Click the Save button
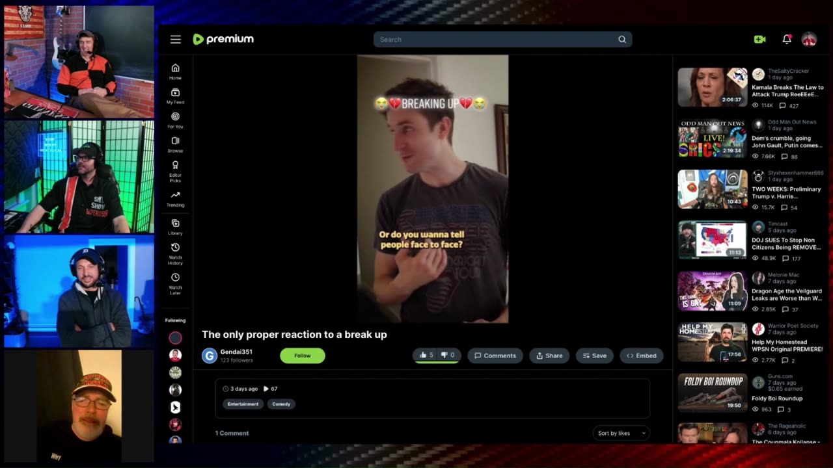Screen dimensions: 833x468 tap(594, 356)
